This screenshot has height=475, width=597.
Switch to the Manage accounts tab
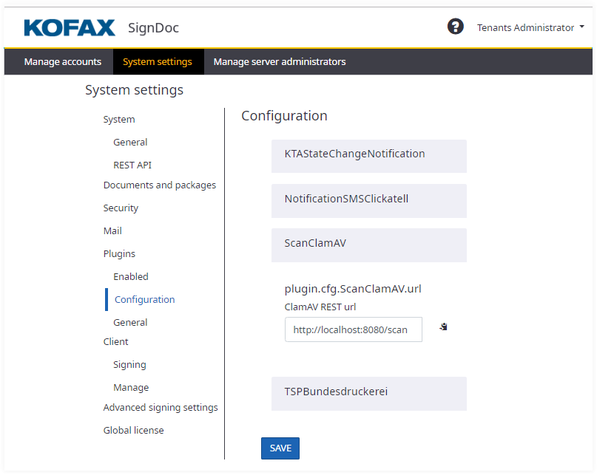click(x=62, y=62)
